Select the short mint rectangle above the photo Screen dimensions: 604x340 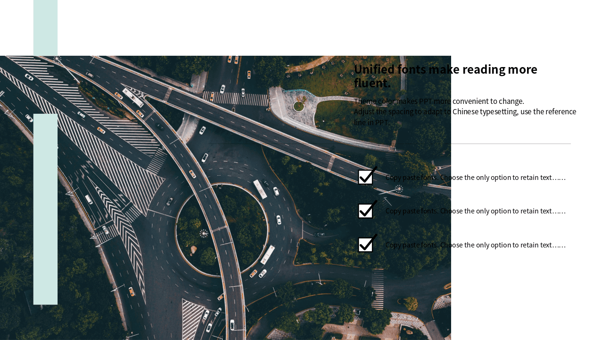pyautogui.click(x=45, y=27)
